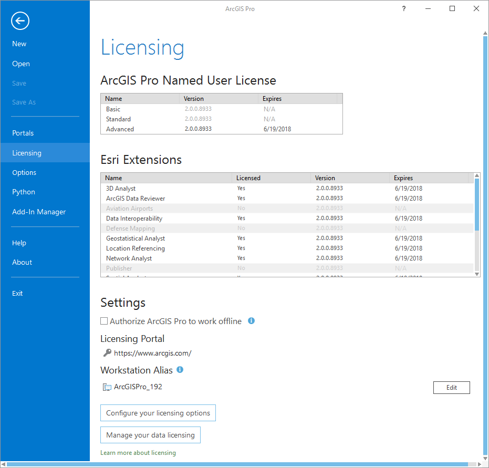Open the About page
Screen dimensions: 489x468
(22, 262)
